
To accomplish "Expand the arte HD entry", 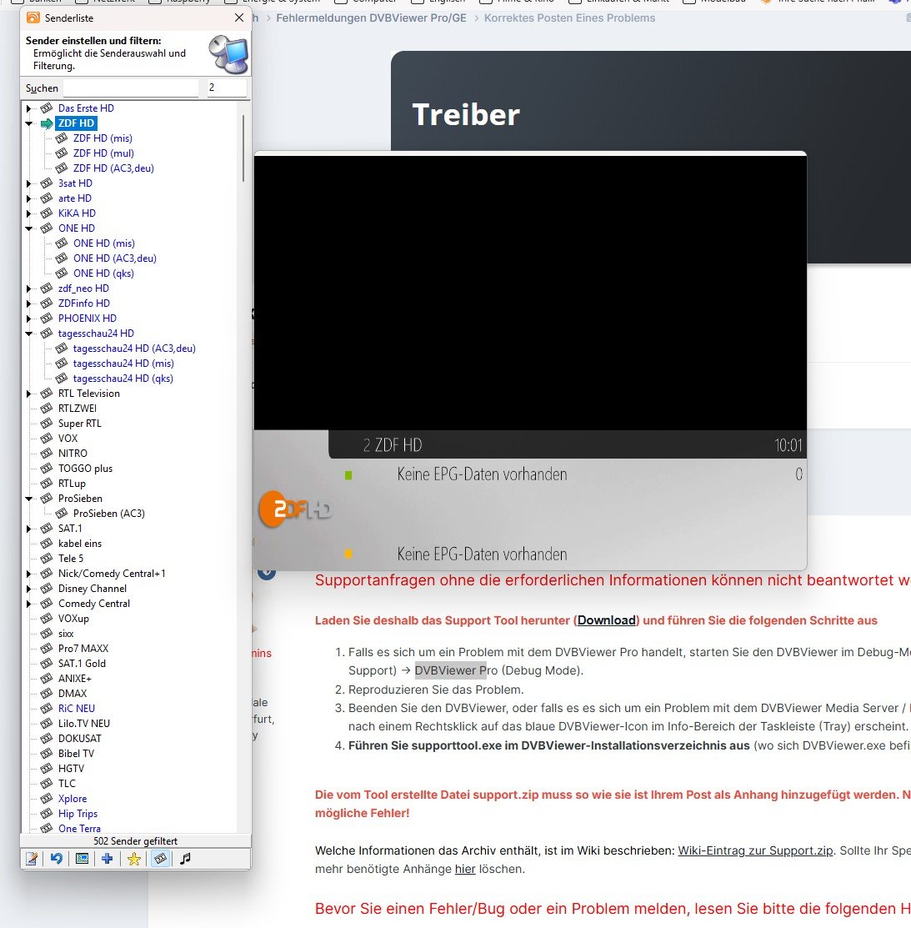I will click(28, 198).
